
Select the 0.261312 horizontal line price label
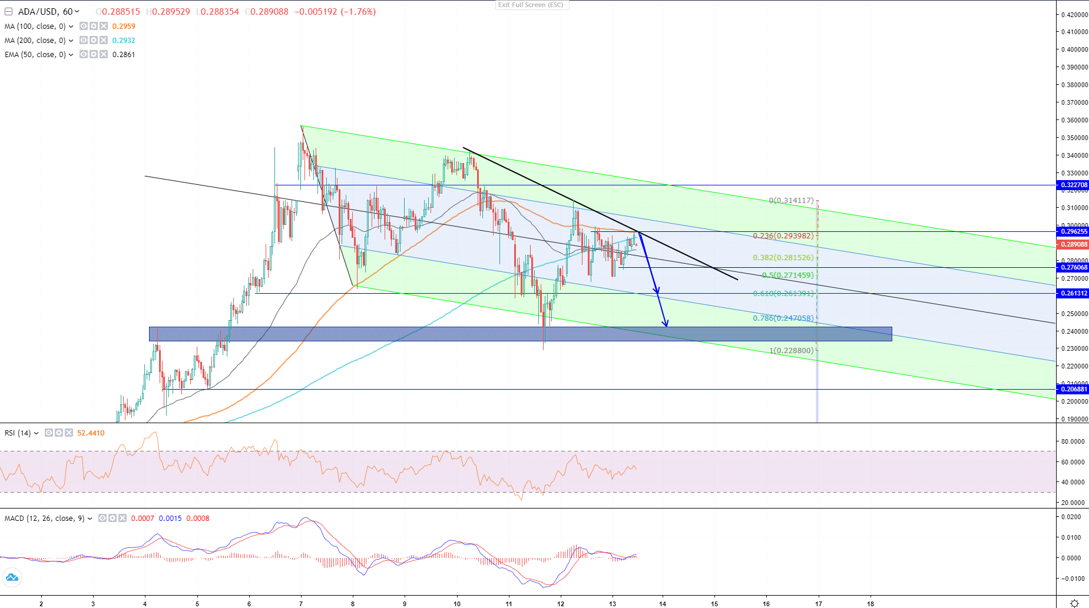[x=1074, y=294]
